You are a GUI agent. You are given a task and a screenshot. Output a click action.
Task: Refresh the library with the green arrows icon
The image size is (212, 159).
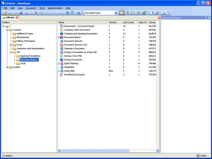pyautogui.click(x=144, y=13)
